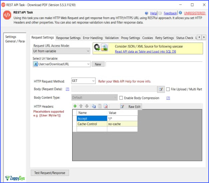Click the no-cache value cell

[x=122, y=124]
